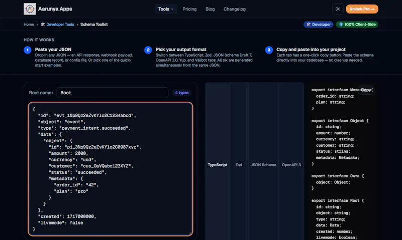Click the '"customer"' JSON line

click(91, 166)
